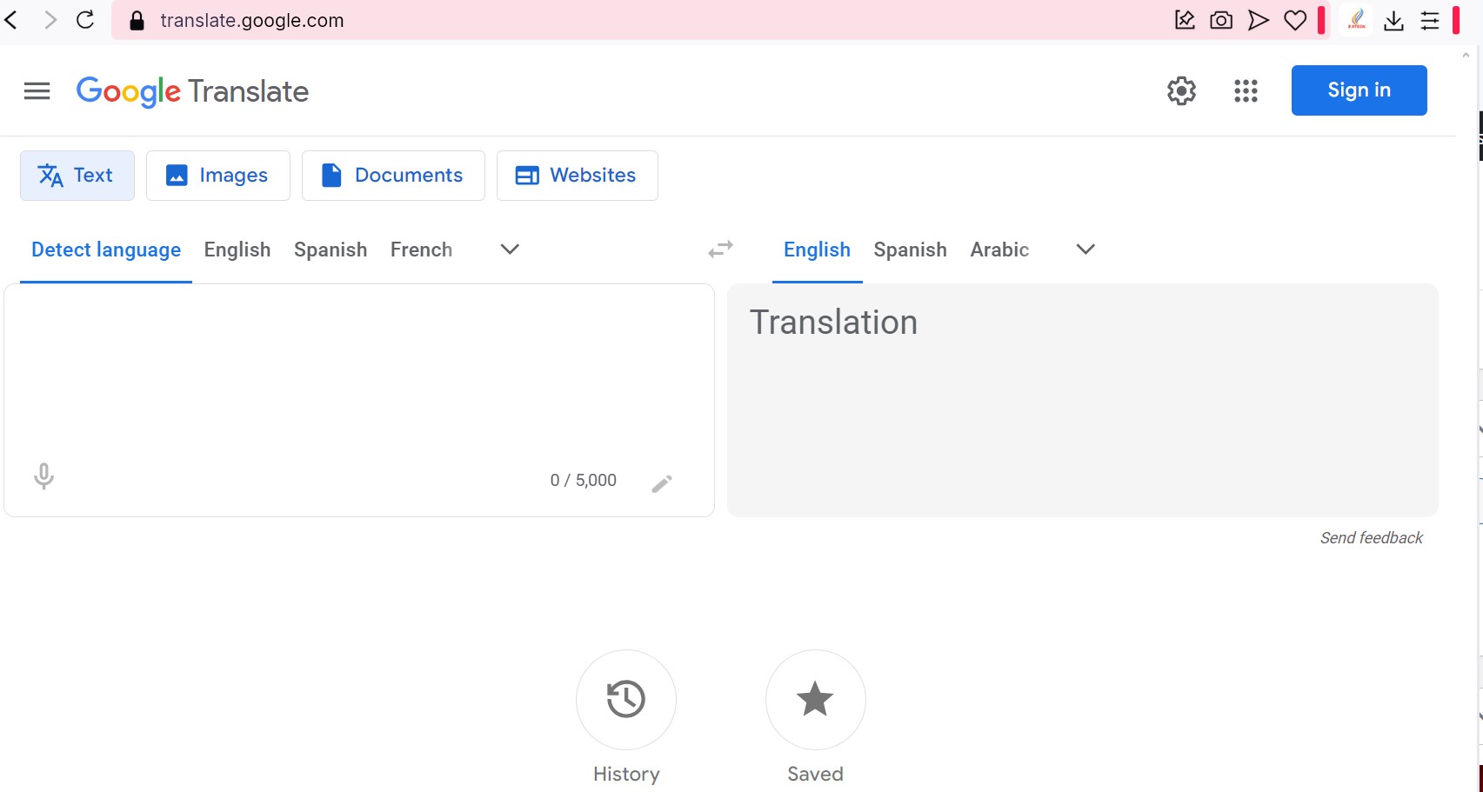Go back in the browser
This screenshot has height=792, width=1483.
pyautogui.click(x=11, y=20)
